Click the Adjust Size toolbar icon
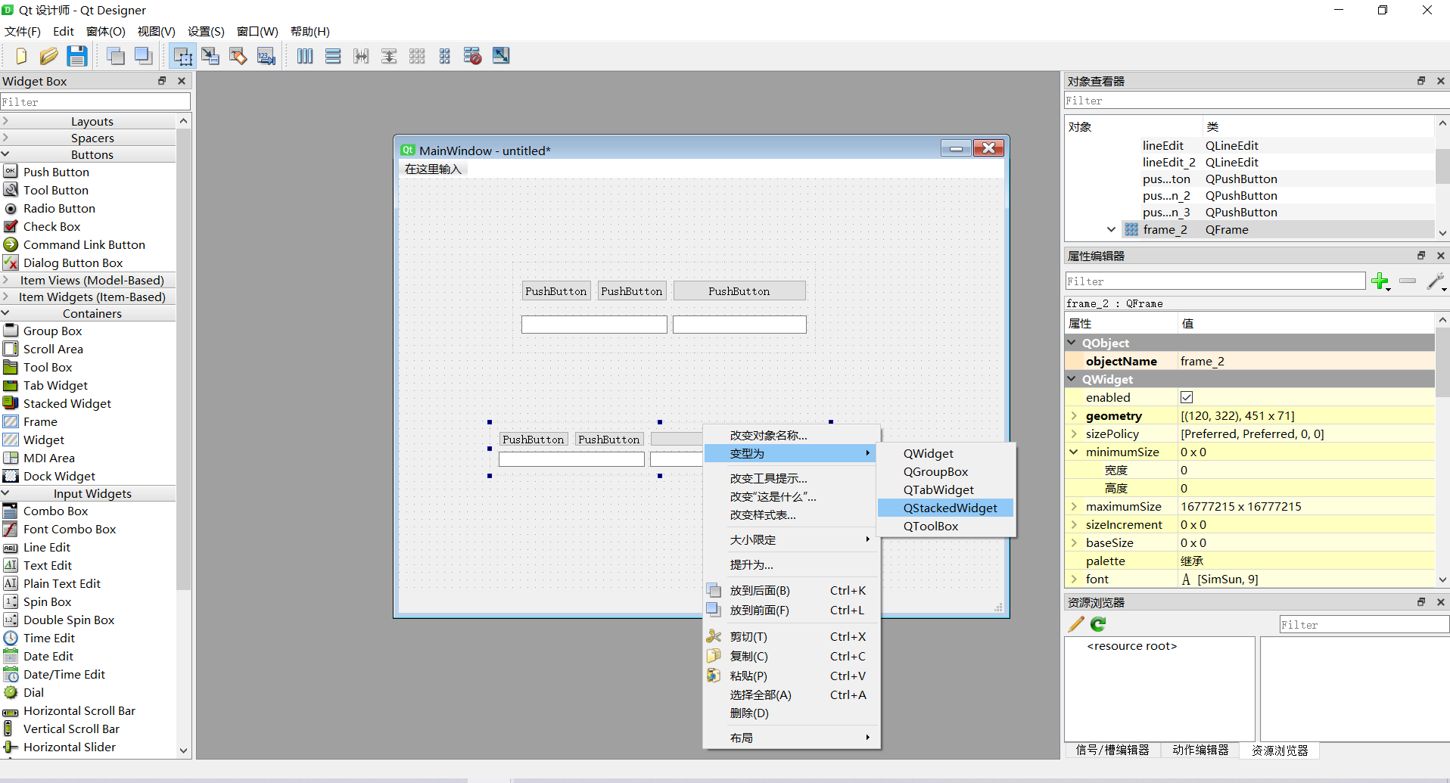The image size is (1450, 783). coord(501,56)
